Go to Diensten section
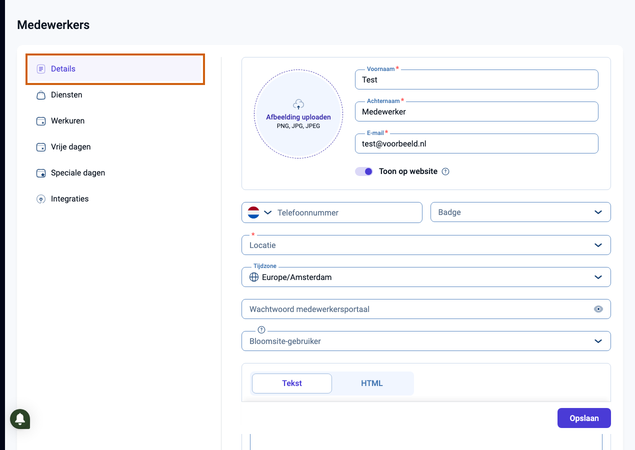The image size is (635, 450). click(115, 95)
